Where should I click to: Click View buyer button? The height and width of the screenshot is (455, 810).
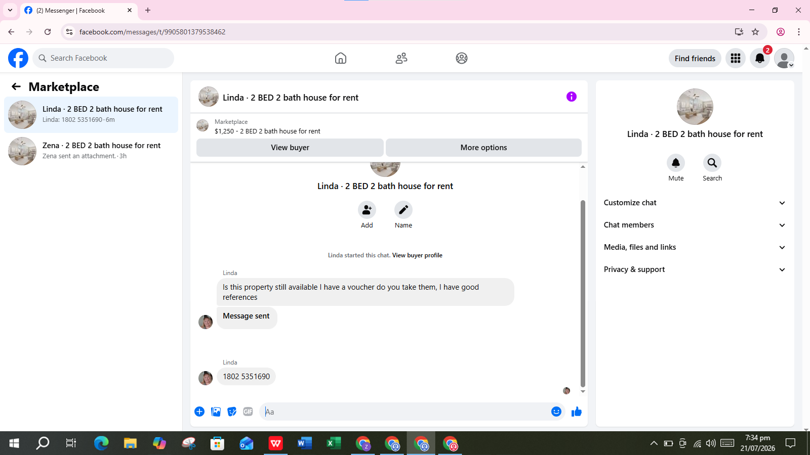click(x=290, y=148)
